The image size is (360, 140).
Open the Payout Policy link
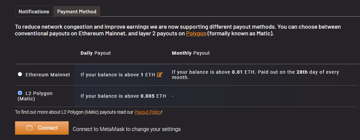click(148, 112)
